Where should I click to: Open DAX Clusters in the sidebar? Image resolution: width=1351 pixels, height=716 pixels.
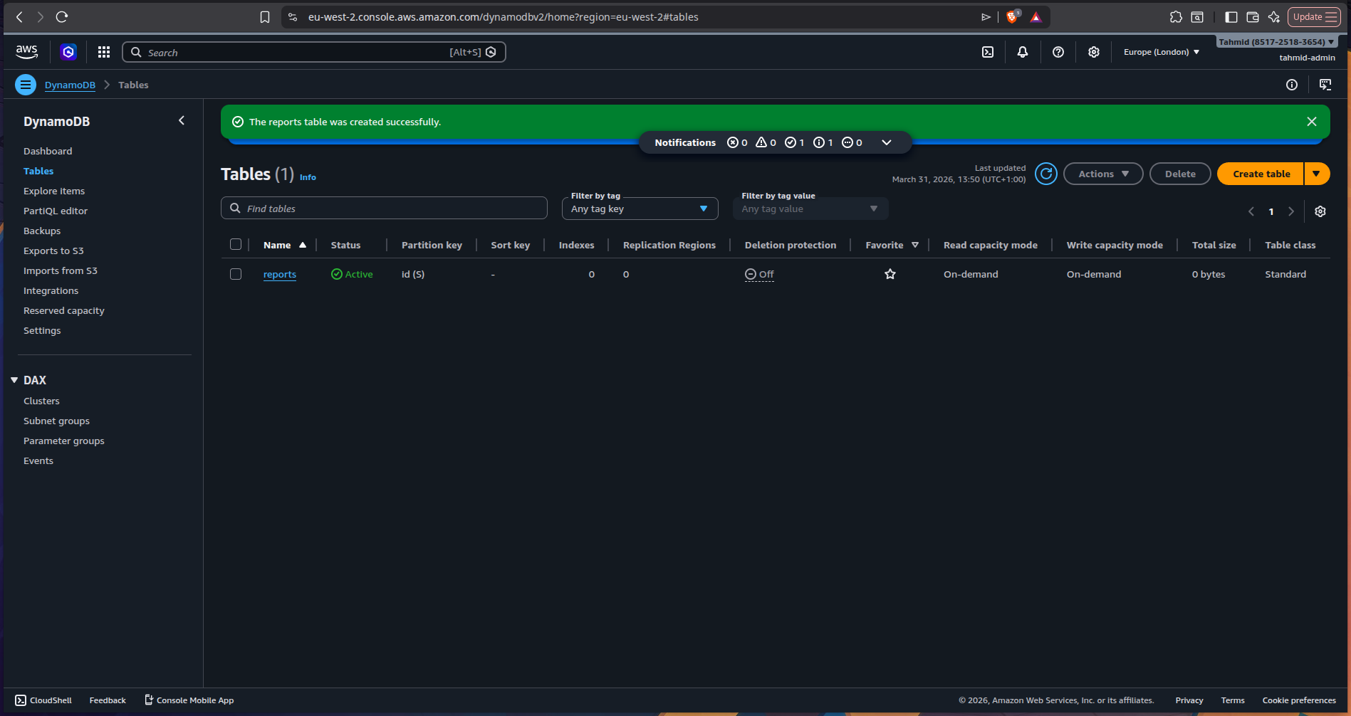(41, 401)
